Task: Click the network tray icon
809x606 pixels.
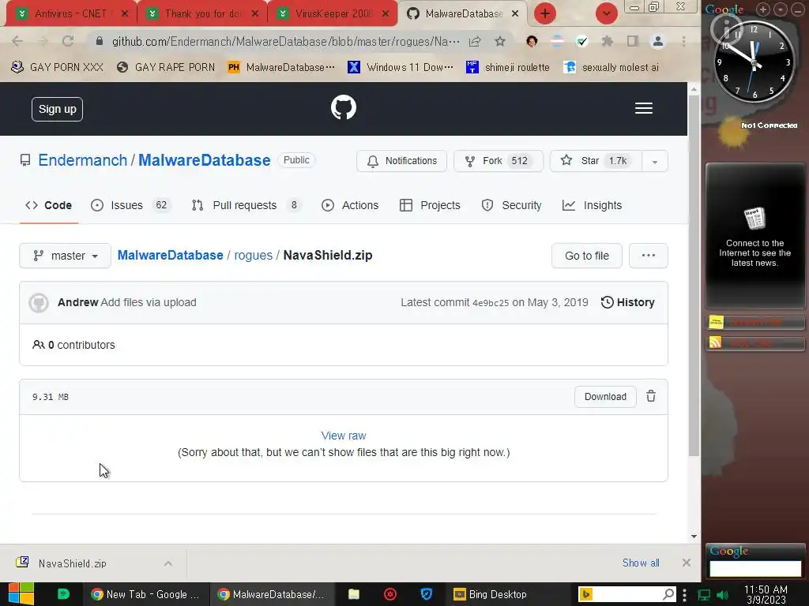Action: pyautogui.click(x=704, y=595)
